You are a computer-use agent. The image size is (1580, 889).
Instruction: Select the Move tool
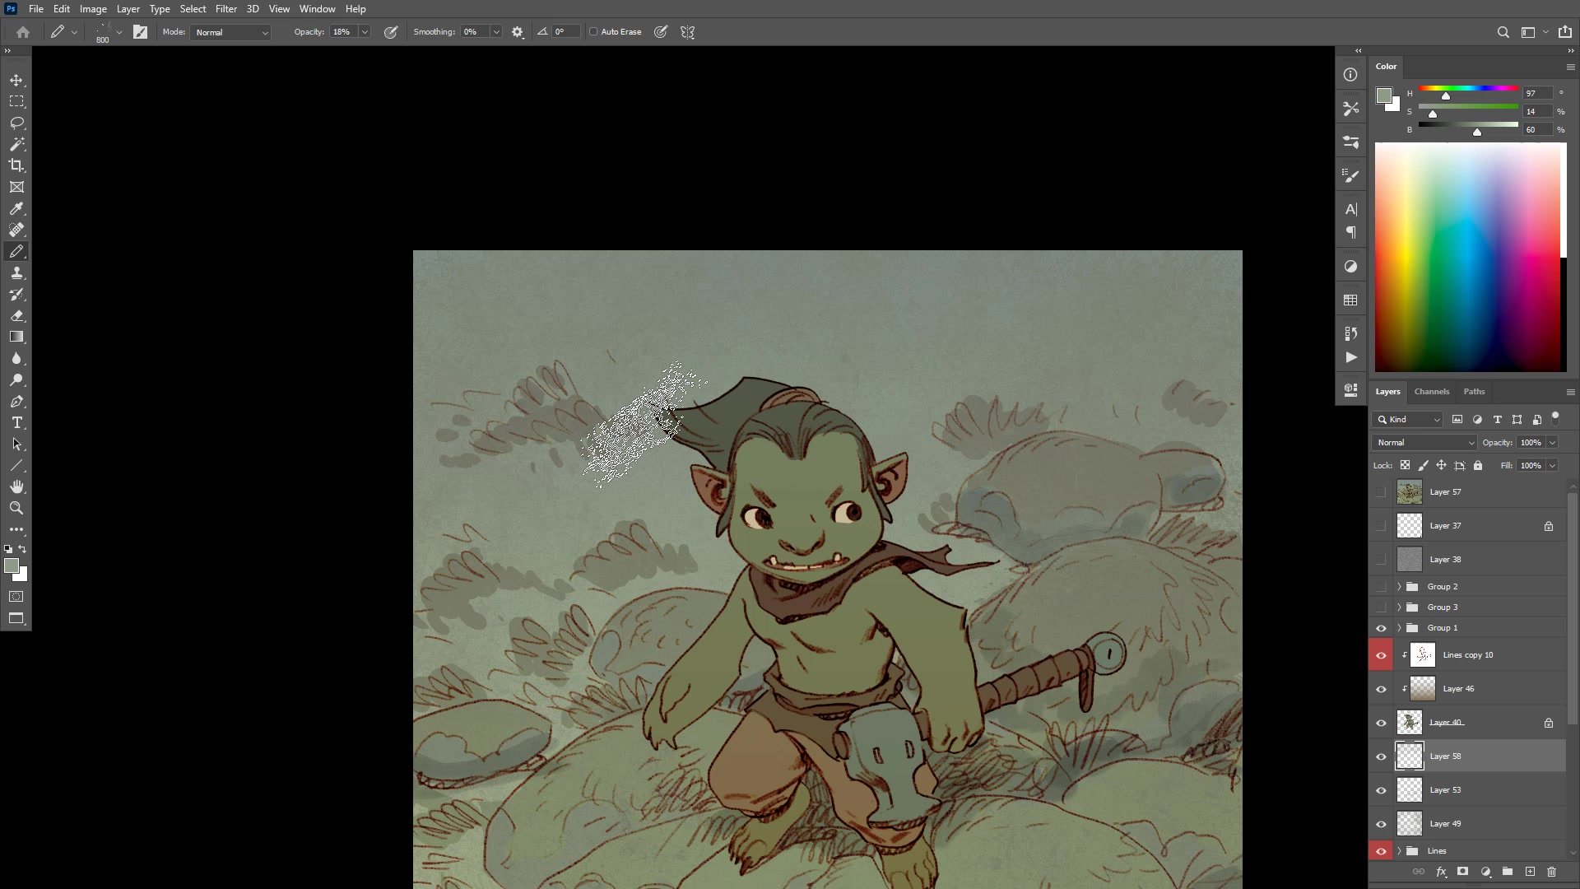tap(16, 80)
